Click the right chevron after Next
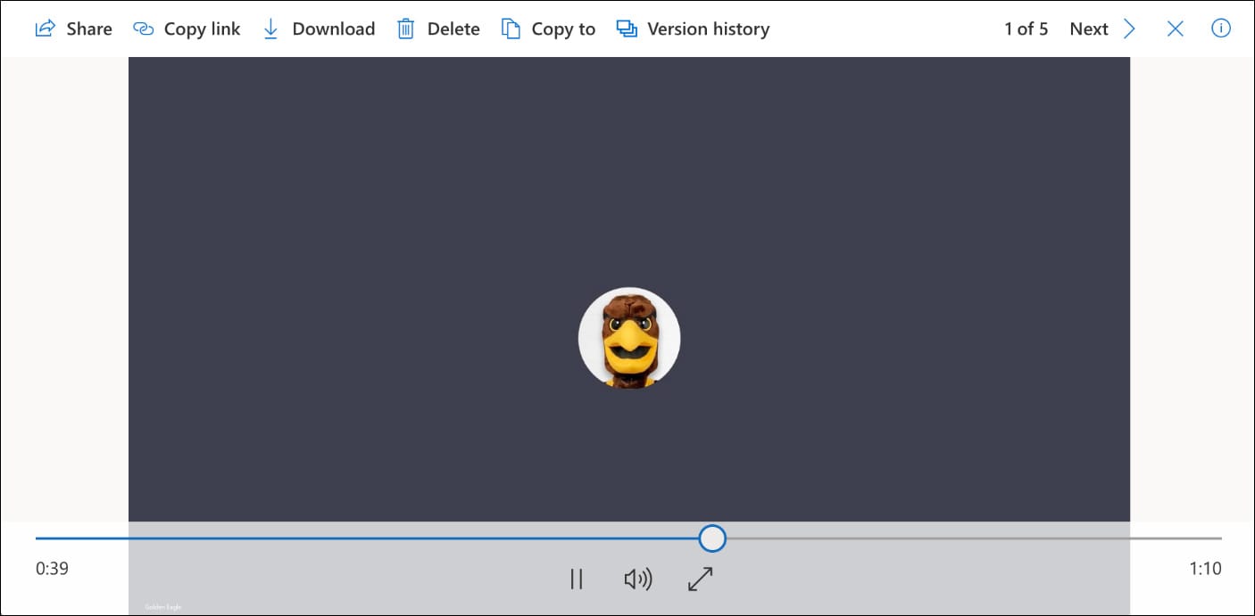This screenshot has width=1255, height=616. tap(1129, 29)
